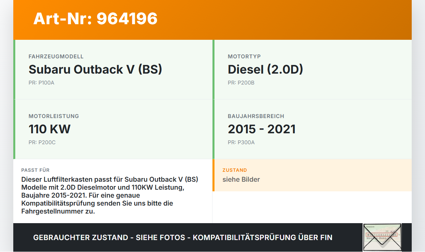Image resolution: width=425 pixels, height=252 pixels.
Task: Click the orange 'ZUSTAND' label
Action: pos(235,170)
